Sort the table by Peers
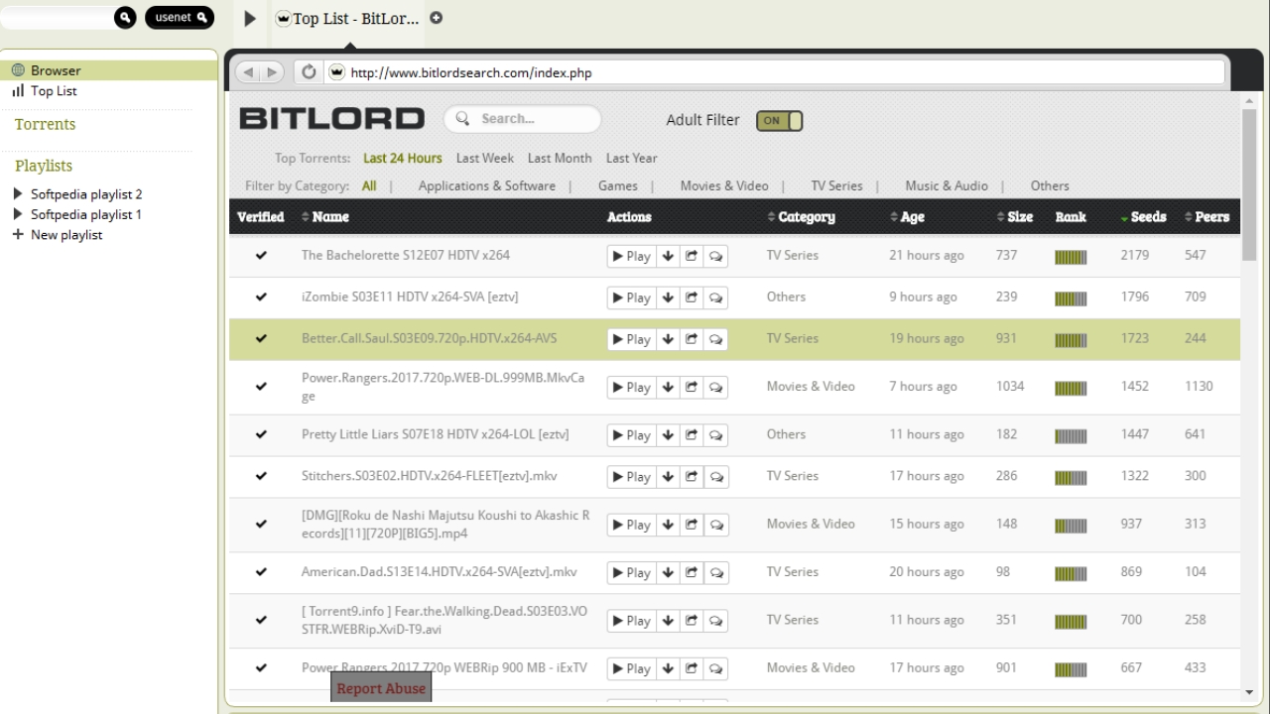This screenshot has width=1270, height=714. pyautogui.click(x=1206, y=217)
